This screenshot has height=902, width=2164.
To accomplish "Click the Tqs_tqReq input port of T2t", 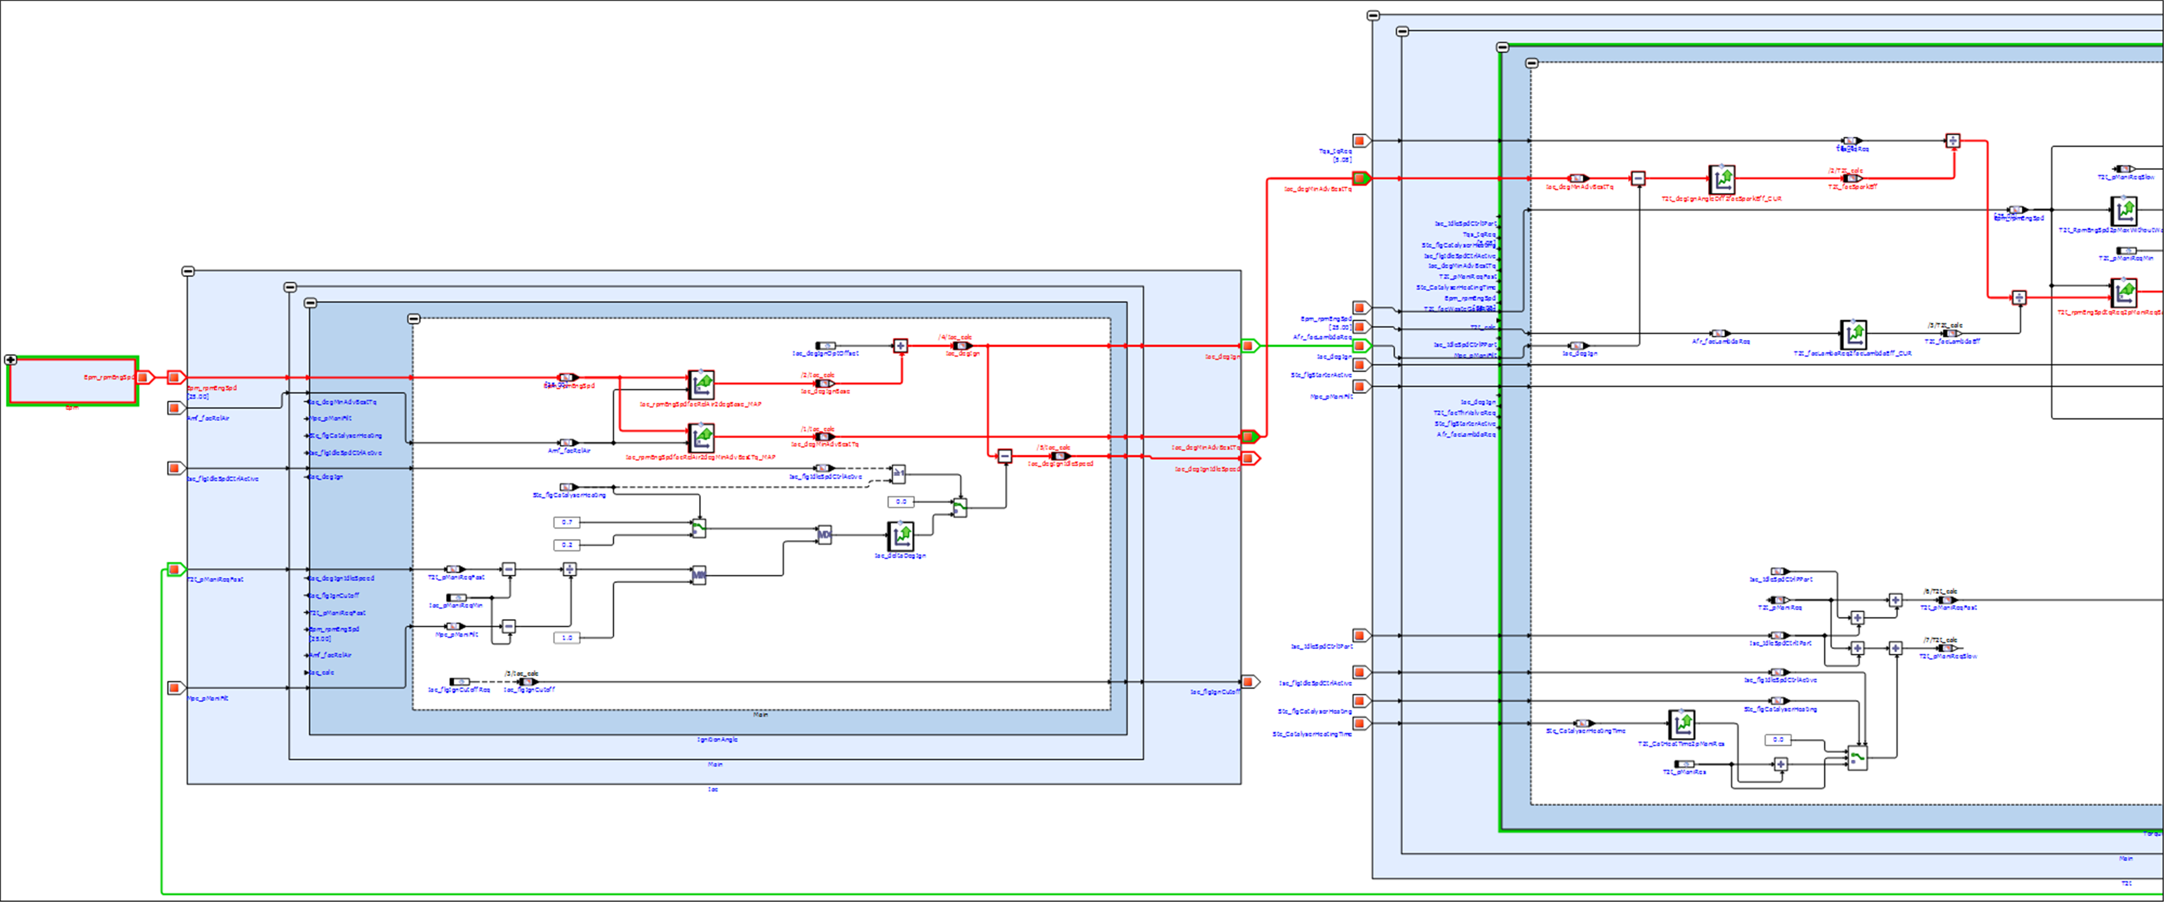I will point(1361,141).
